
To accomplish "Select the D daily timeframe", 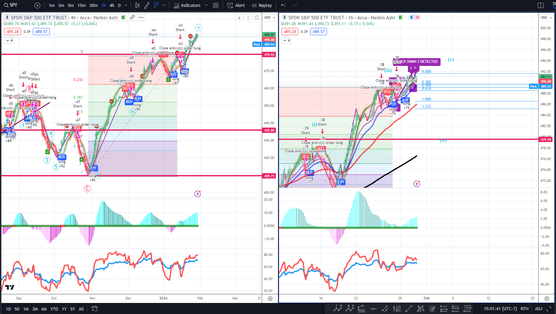I will (119, 6).
